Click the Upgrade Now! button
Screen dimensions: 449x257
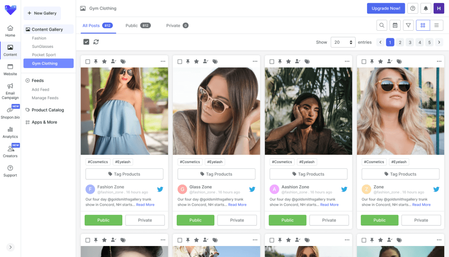[386, 8]
